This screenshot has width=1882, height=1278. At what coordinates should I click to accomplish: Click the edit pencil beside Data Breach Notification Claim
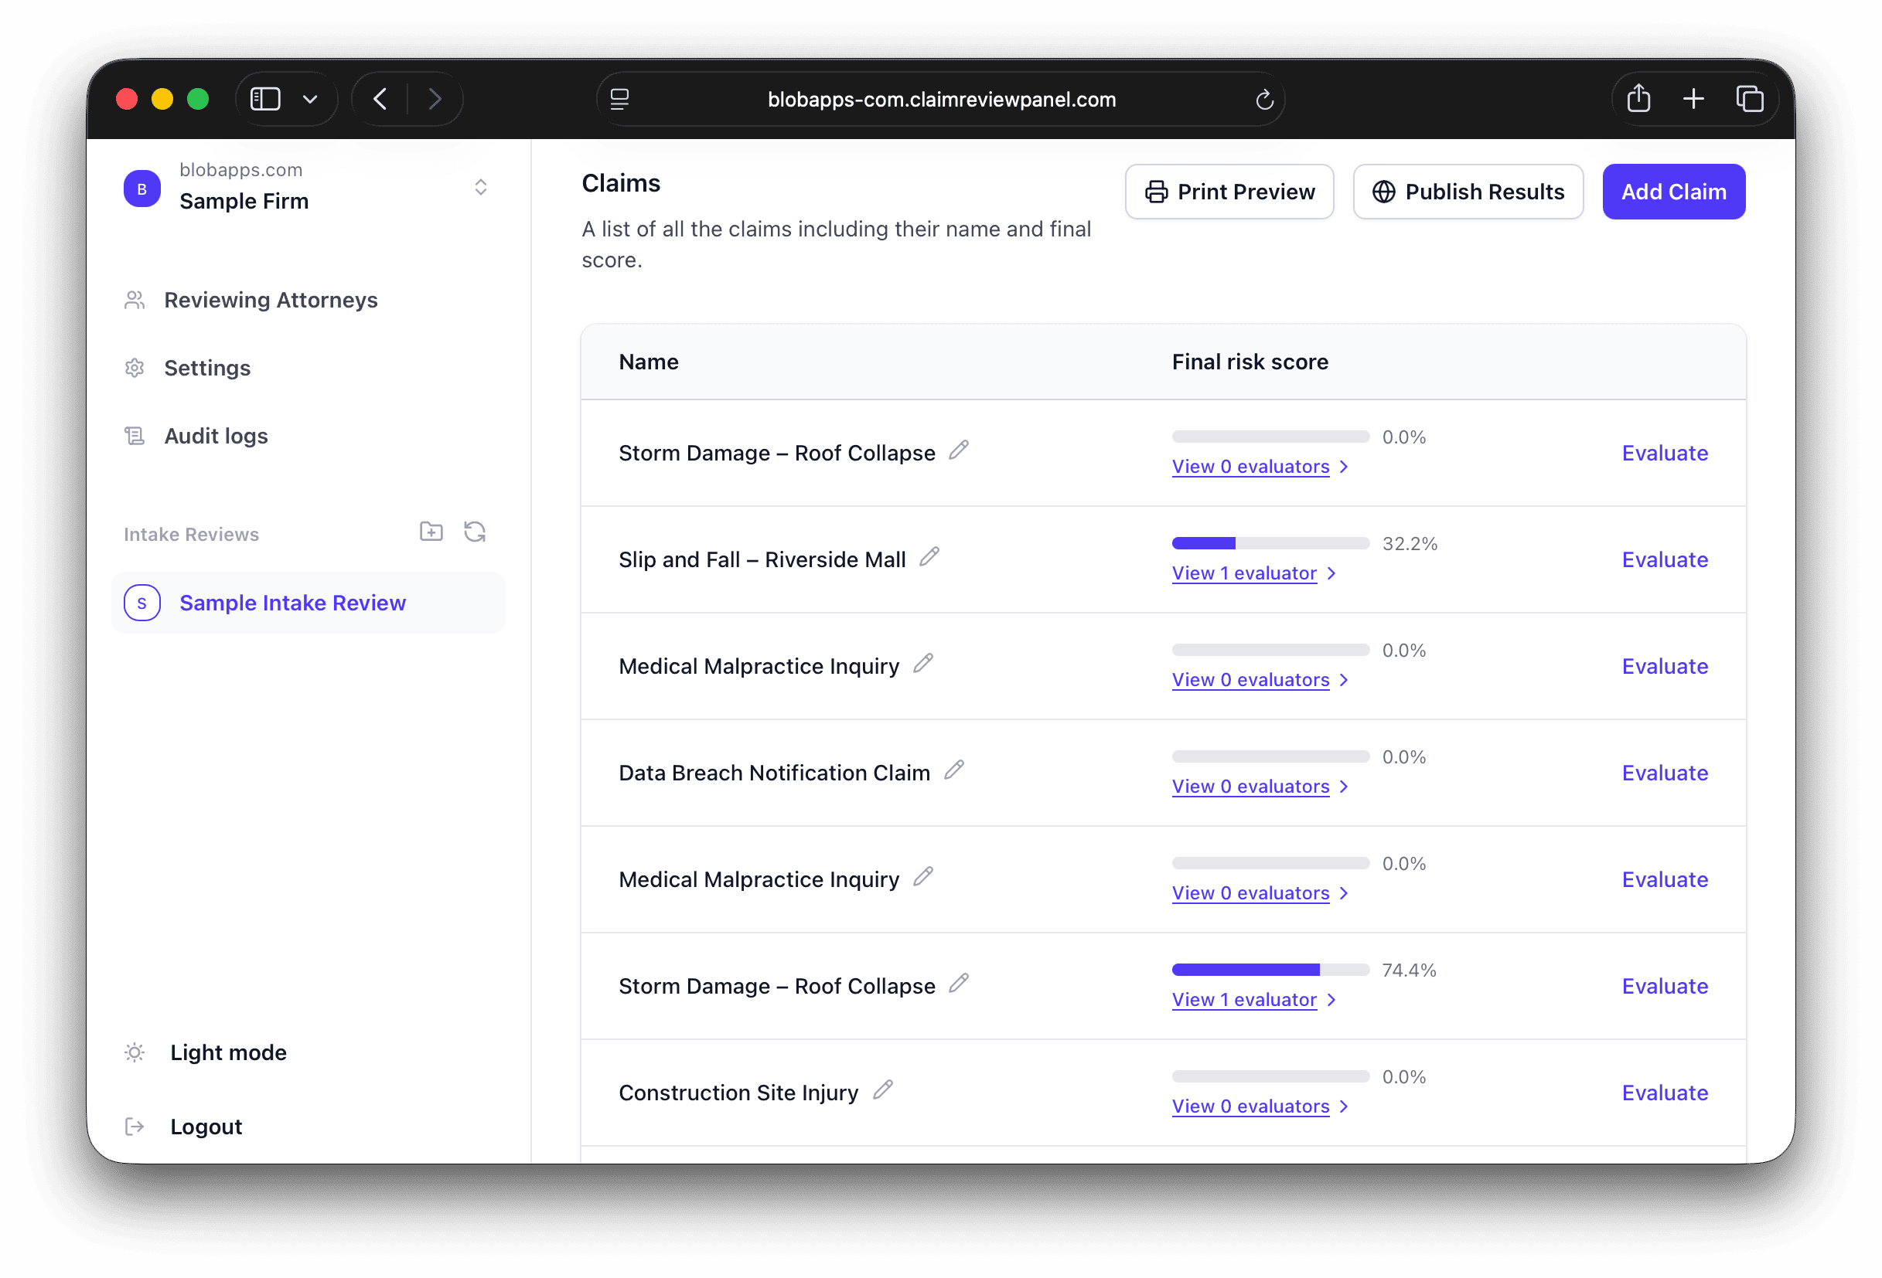tap(955, 770)
